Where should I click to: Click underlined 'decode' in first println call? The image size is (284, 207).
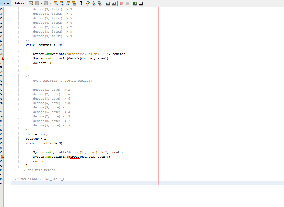pyautogui.click(x=74, y=59)
